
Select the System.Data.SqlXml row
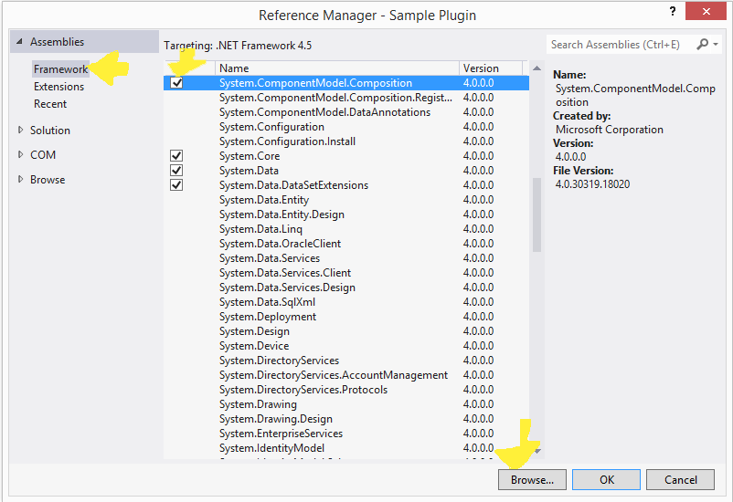[346, 302]
